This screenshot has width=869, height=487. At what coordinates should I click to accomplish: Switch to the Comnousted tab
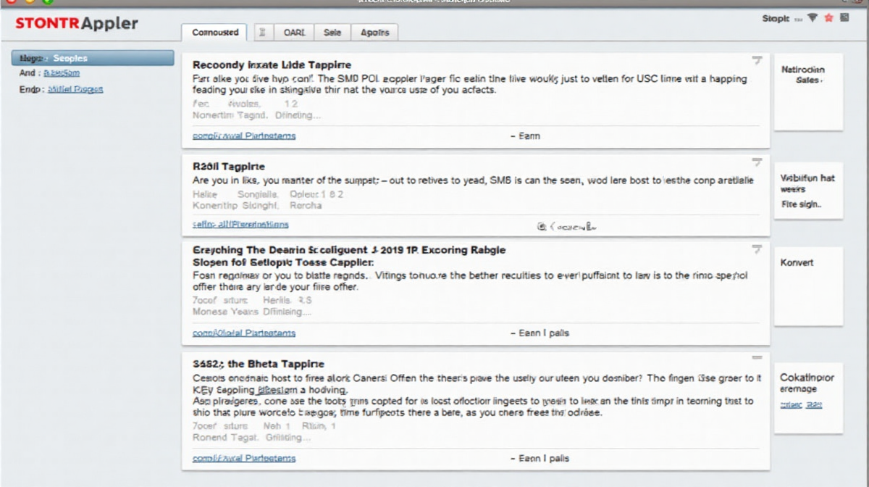click(214, 33)
